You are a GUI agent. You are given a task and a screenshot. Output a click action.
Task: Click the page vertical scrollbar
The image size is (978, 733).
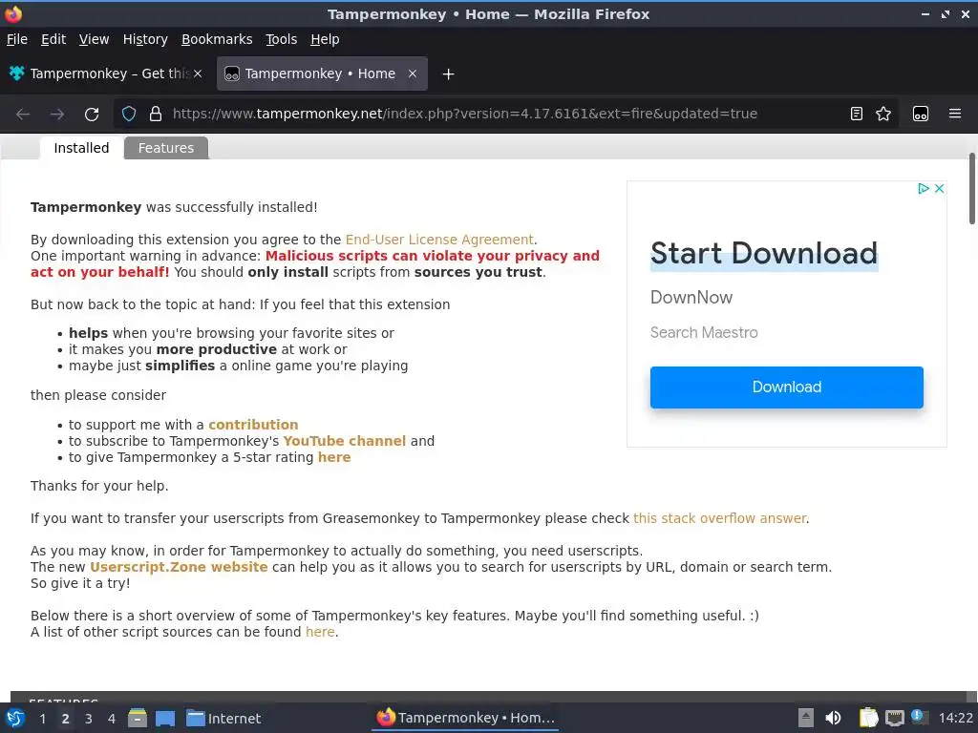coord(971,187)
